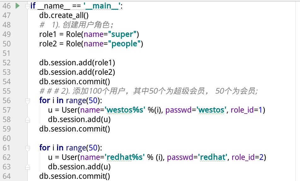Click db.session.commit() on line 59
The width and height of the screenshot is (300, 181).
pos(75,129)
